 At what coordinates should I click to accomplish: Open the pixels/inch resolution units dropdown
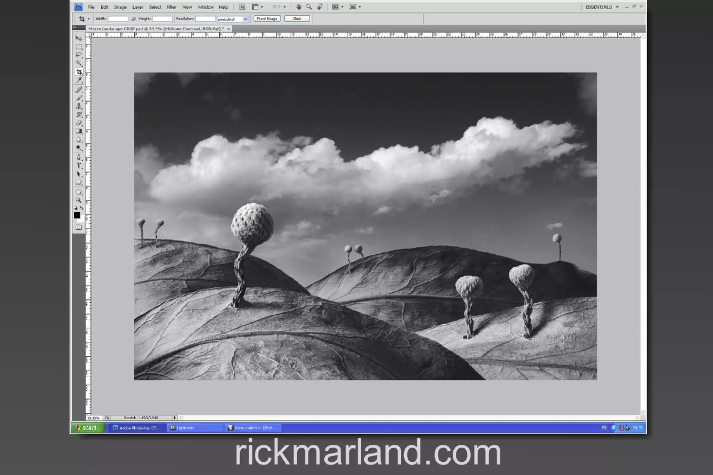(x=245, y=19)
